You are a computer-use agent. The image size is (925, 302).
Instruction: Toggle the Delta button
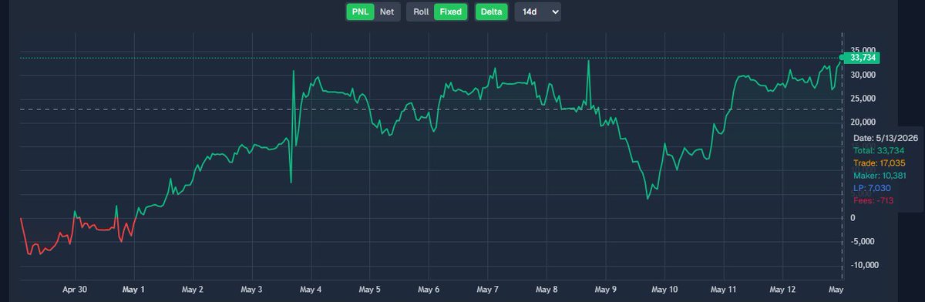(491, 12)
